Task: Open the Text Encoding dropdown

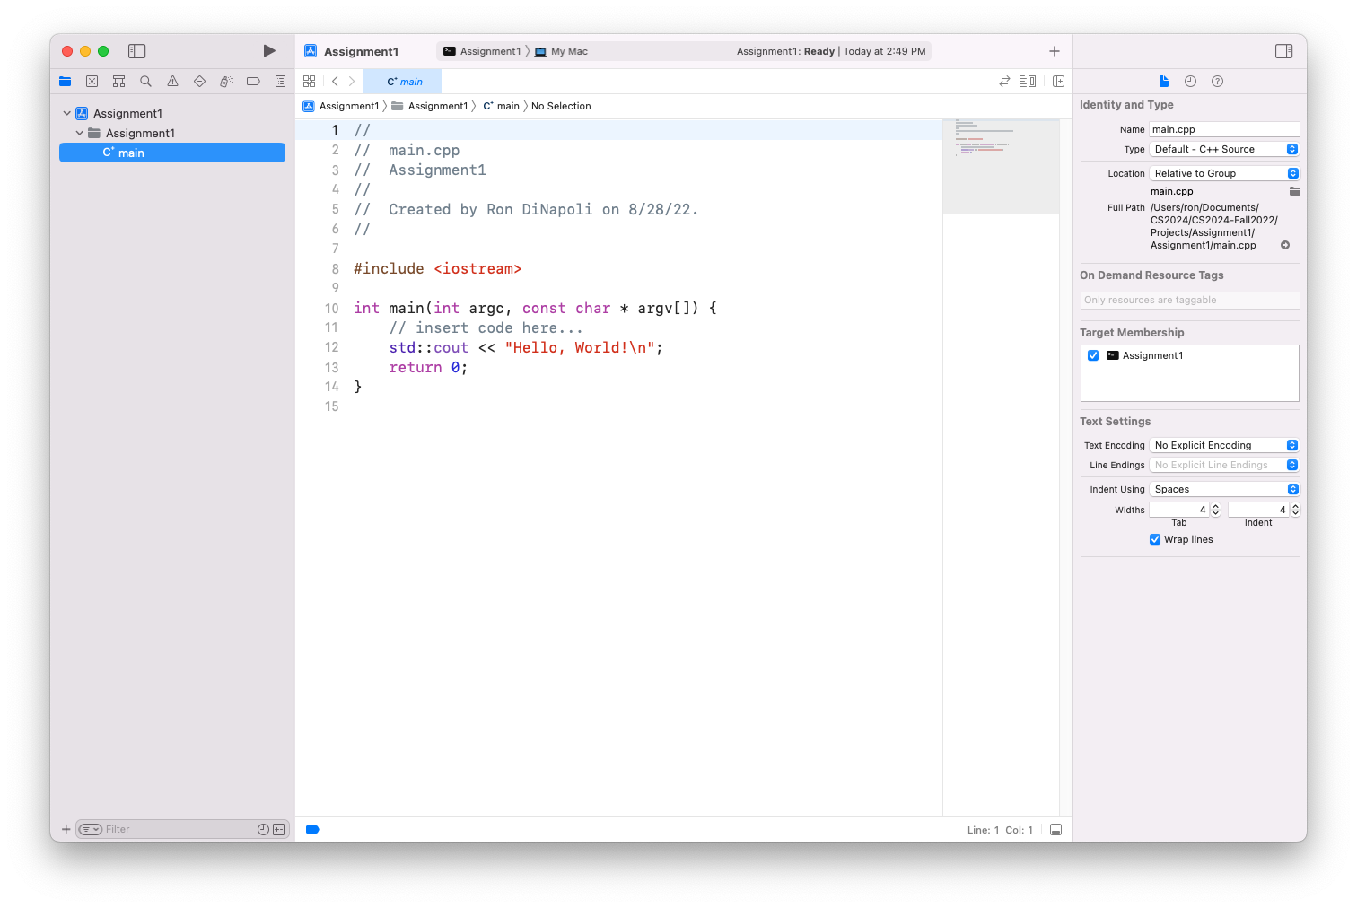Action: [x=1224, y=445]
